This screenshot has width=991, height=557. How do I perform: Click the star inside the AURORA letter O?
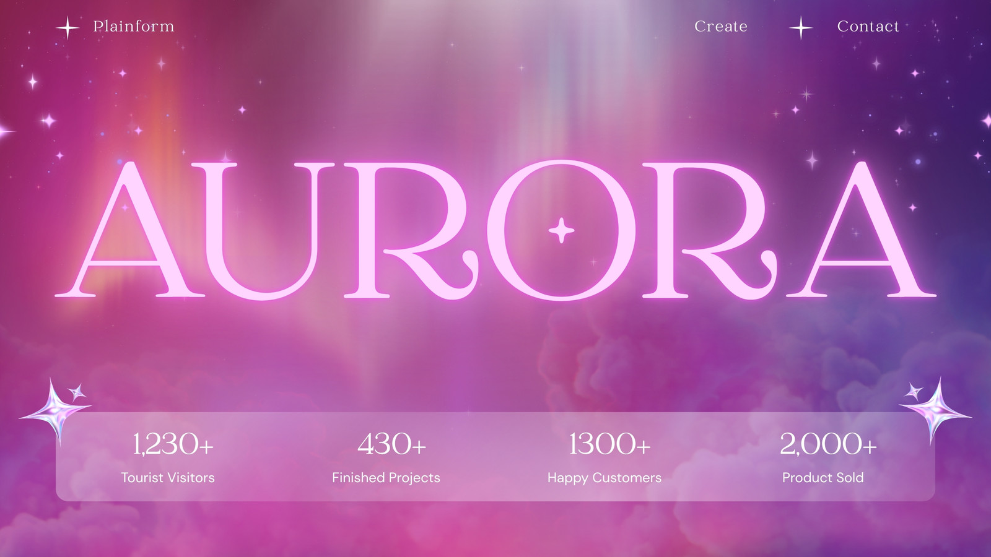[562, 230]
